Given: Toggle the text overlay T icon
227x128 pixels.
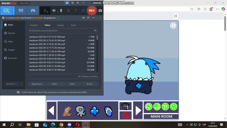Looking at the screenshot, I should (76, 11).
